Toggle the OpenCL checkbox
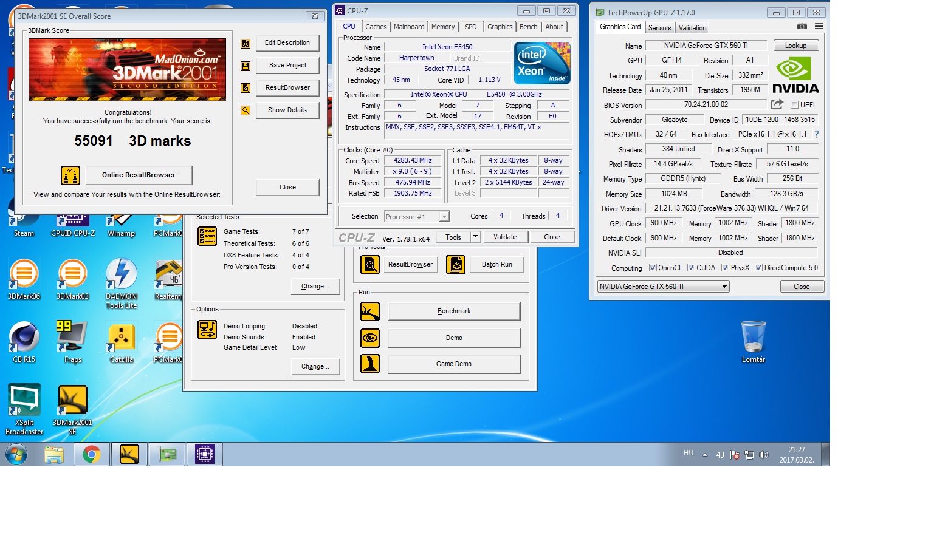948x544 pixels. tap(653, 268)
